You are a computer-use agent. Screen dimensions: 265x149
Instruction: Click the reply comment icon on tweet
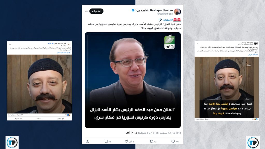[x=173, y=141]
